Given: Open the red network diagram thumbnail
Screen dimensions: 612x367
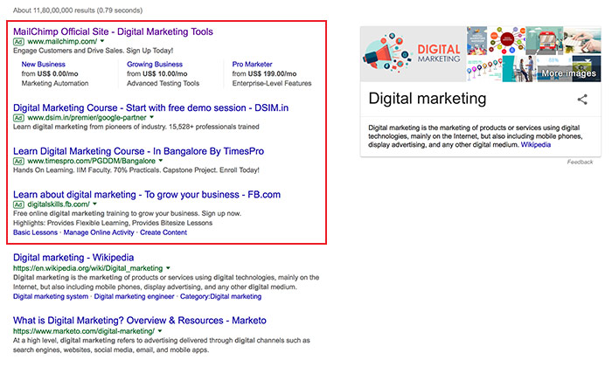Looking at the screenshot, I should (506, 40).
